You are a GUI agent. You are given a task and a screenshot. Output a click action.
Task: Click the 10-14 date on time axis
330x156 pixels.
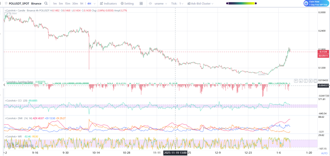pos(96,152)
